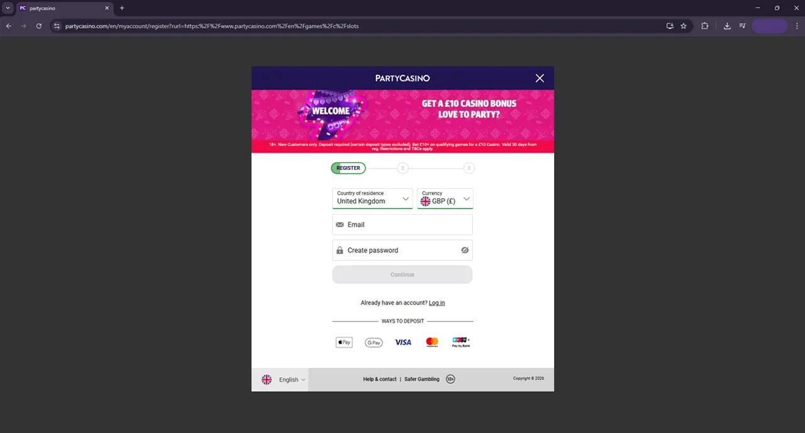Open the Currency GBP dropdown

445,198
